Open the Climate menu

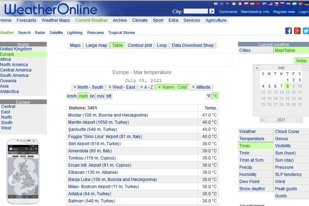point(140,20)
